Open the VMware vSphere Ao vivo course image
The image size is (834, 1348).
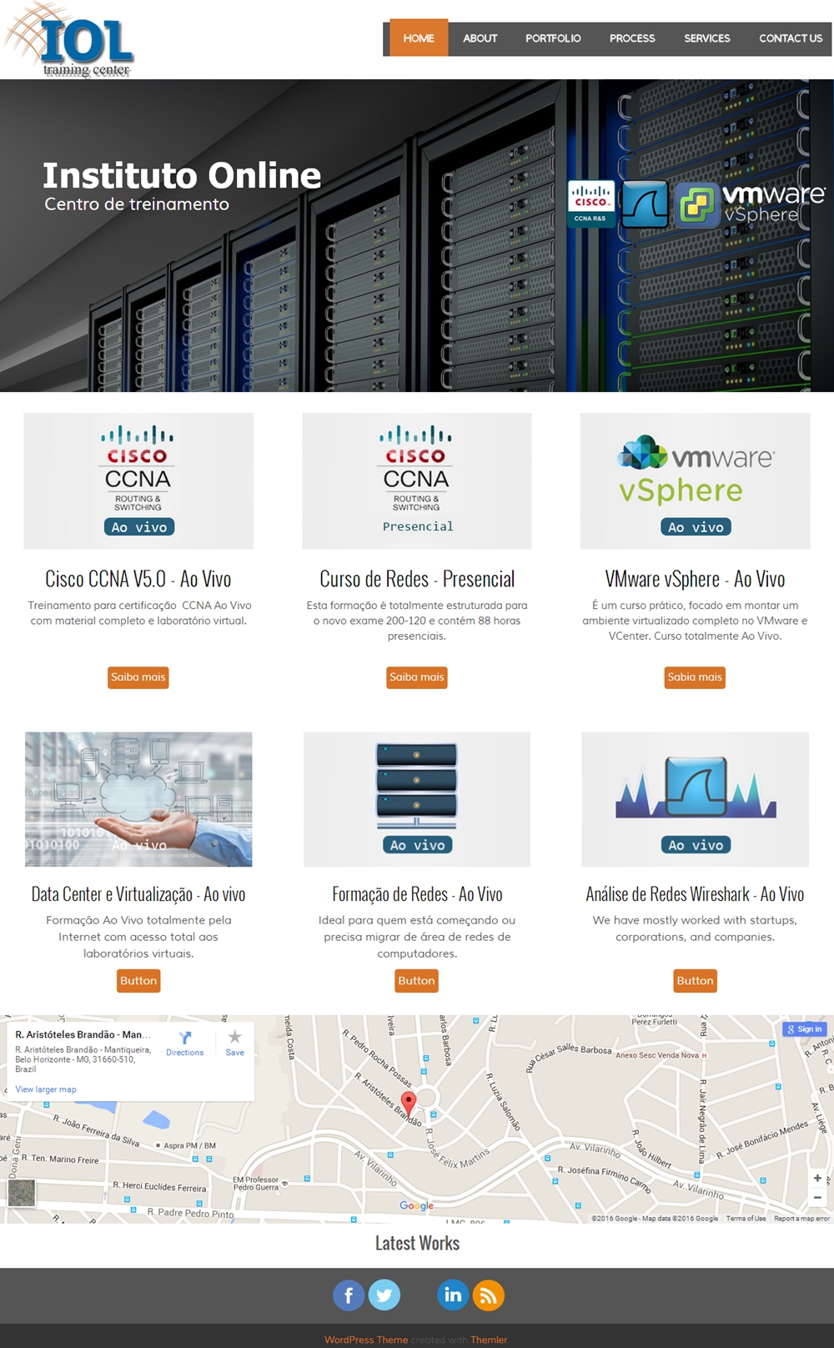point(696,481)
